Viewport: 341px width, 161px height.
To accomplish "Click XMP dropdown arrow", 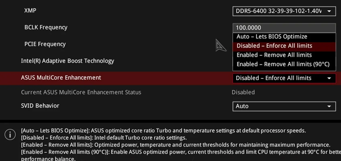I will 329,11.
